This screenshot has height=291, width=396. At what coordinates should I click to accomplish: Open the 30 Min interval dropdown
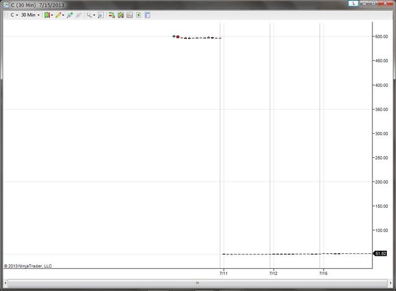click(30, 15)
